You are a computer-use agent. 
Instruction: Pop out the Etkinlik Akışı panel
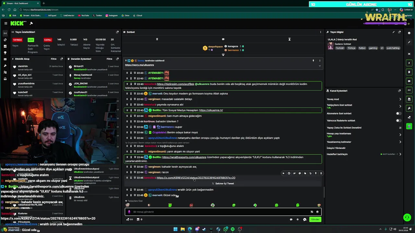point(62,59)
